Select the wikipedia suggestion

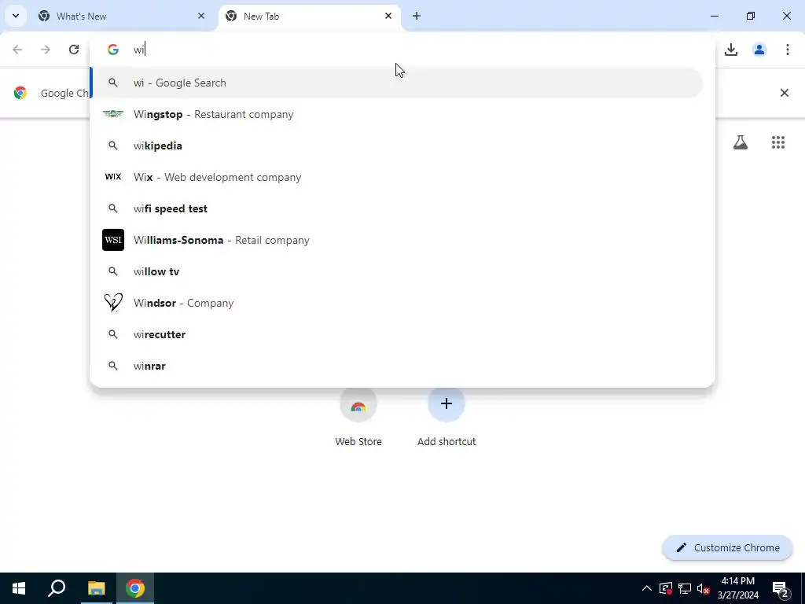click(396, 145)
